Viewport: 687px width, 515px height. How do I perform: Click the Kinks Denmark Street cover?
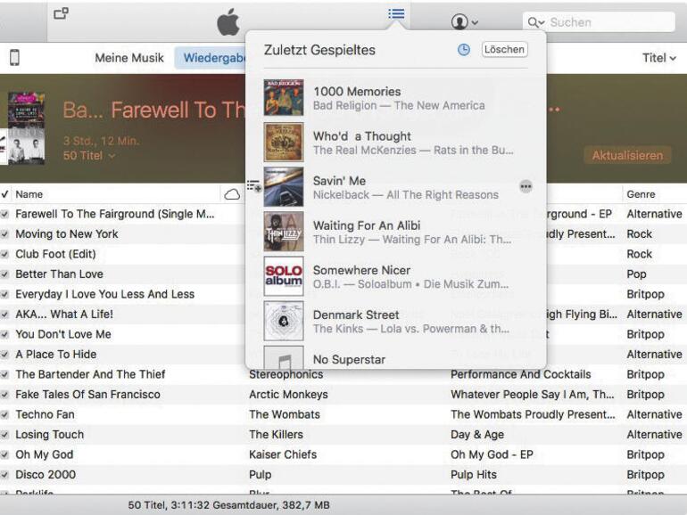click(284, 321)
